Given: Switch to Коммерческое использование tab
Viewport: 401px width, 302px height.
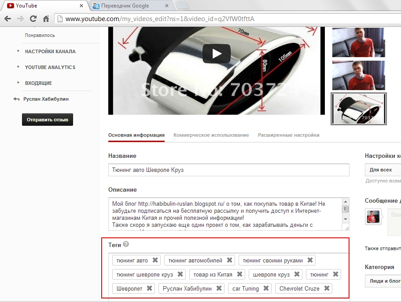Looking at the screenshot, I should [211, 135].
